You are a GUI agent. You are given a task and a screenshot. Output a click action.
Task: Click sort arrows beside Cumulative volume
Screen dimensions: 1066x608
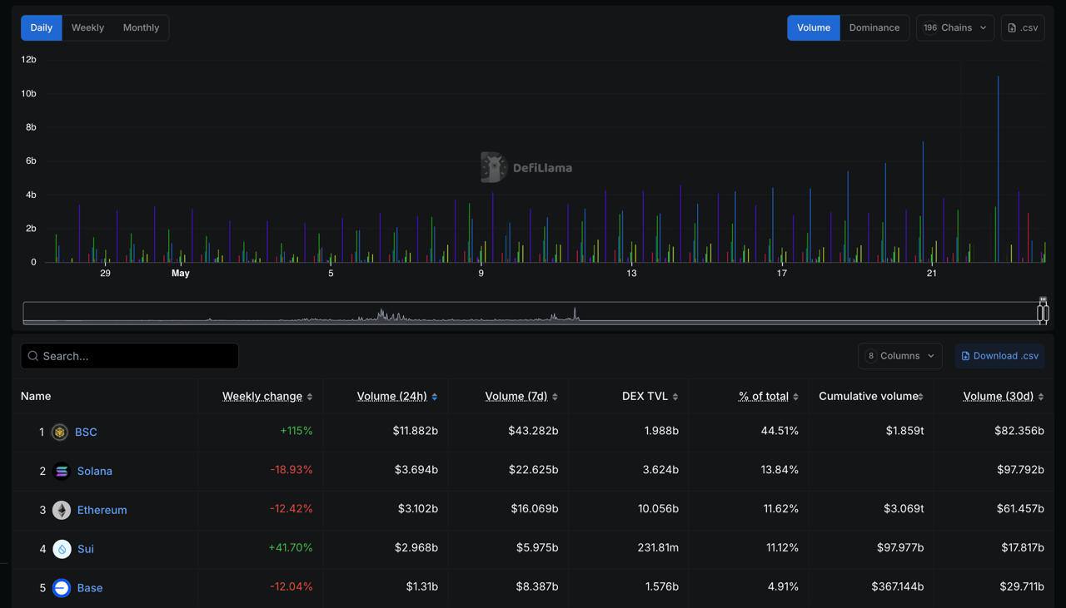(x=920, y=397)
